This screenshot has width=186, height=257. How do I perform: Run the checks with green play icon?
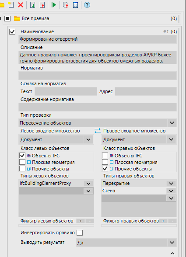point(53,5)
